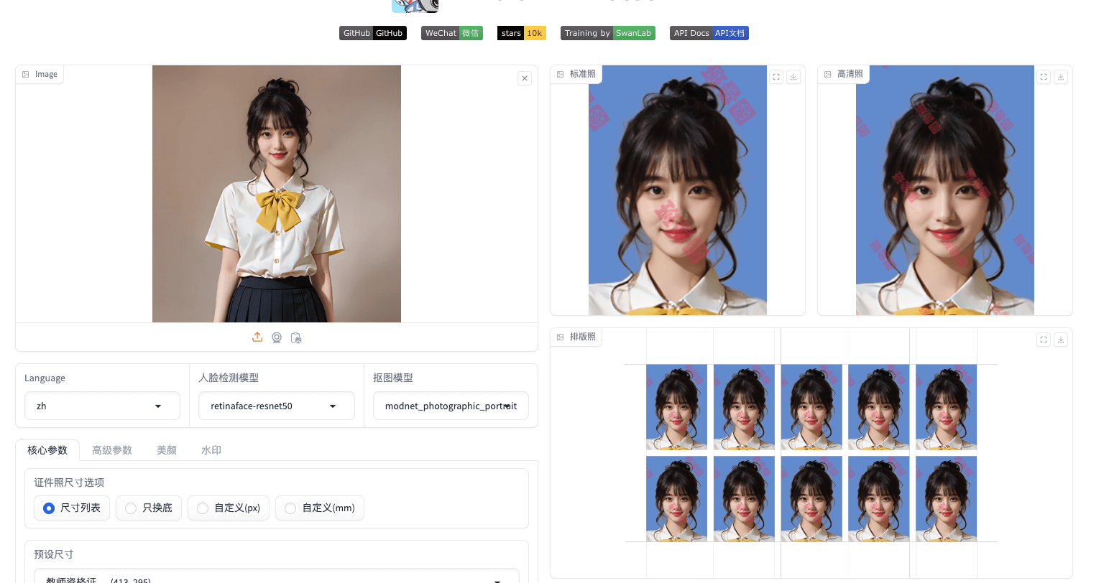Expand 排版照 image to fullscreen
The height and width of the screenshot is (583, 1109).
point(1044,340)
